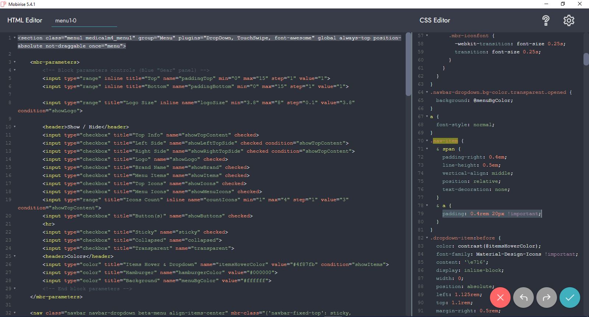Select the menu1-0 block name field
Screen dimensions: 589x317
[84, 21]
